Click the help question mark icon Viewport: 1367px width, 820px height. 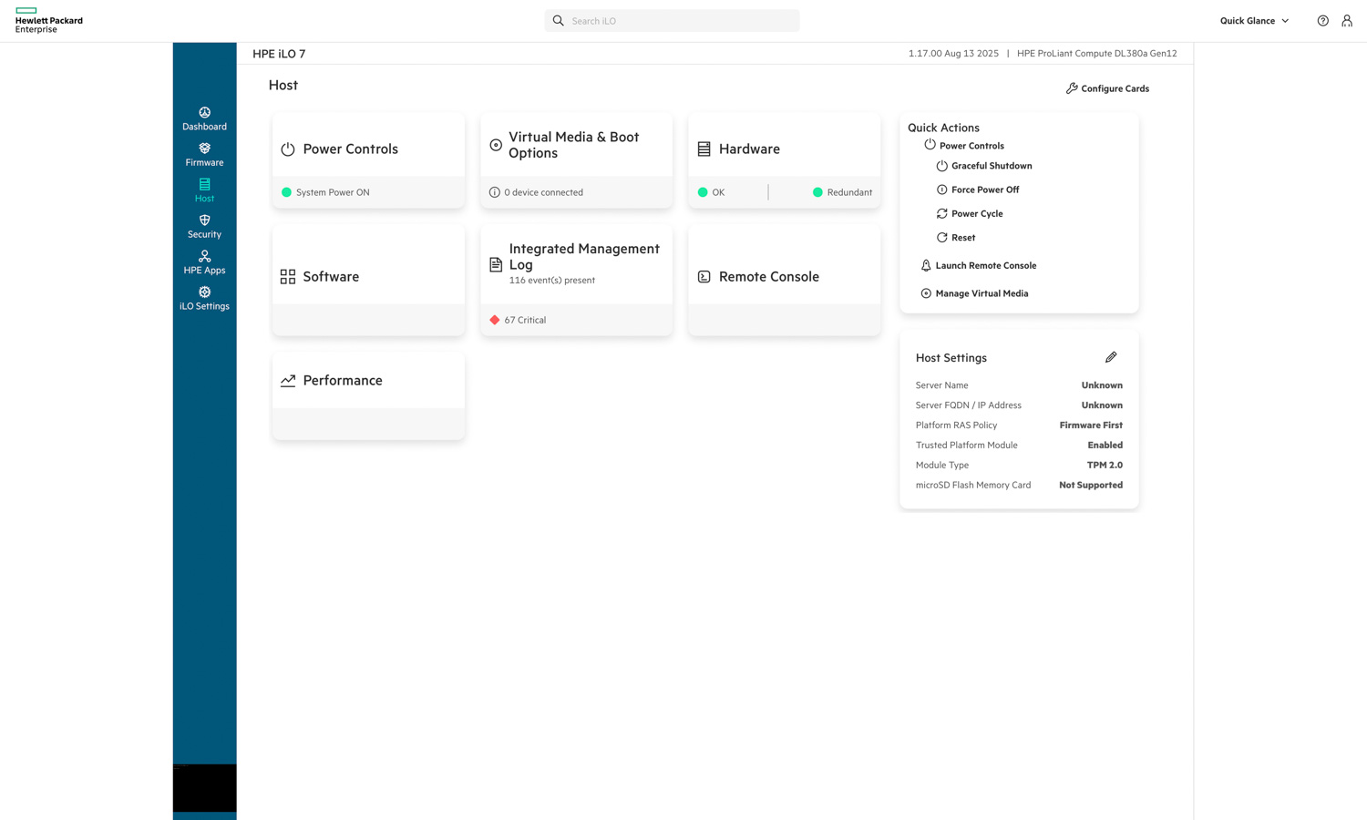point(1322,21)
